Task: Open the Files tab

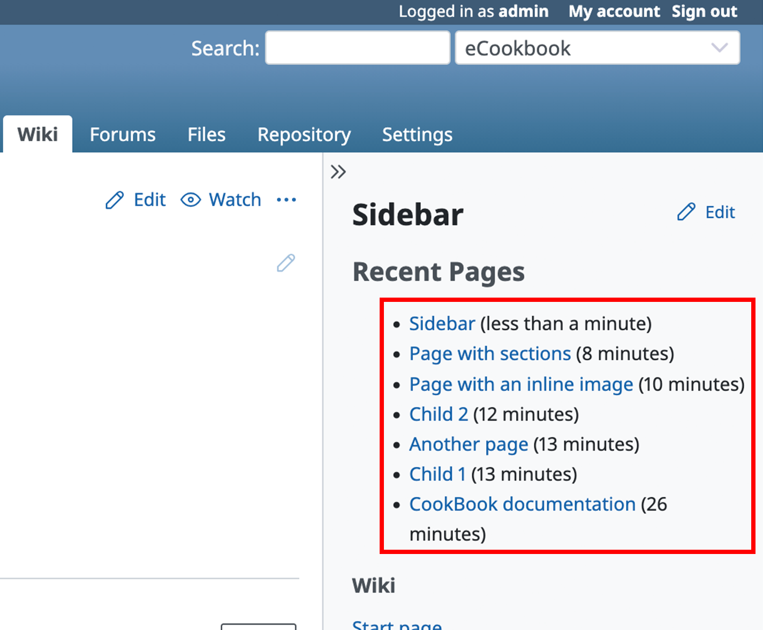Action: tap(206, 134)
